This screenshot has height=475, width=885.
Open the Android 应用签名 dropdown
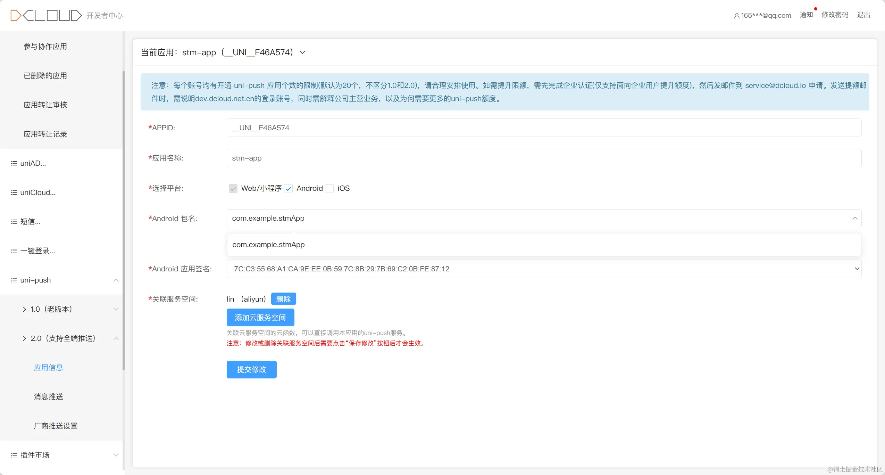pyautogui.click(x=857, y=269)
